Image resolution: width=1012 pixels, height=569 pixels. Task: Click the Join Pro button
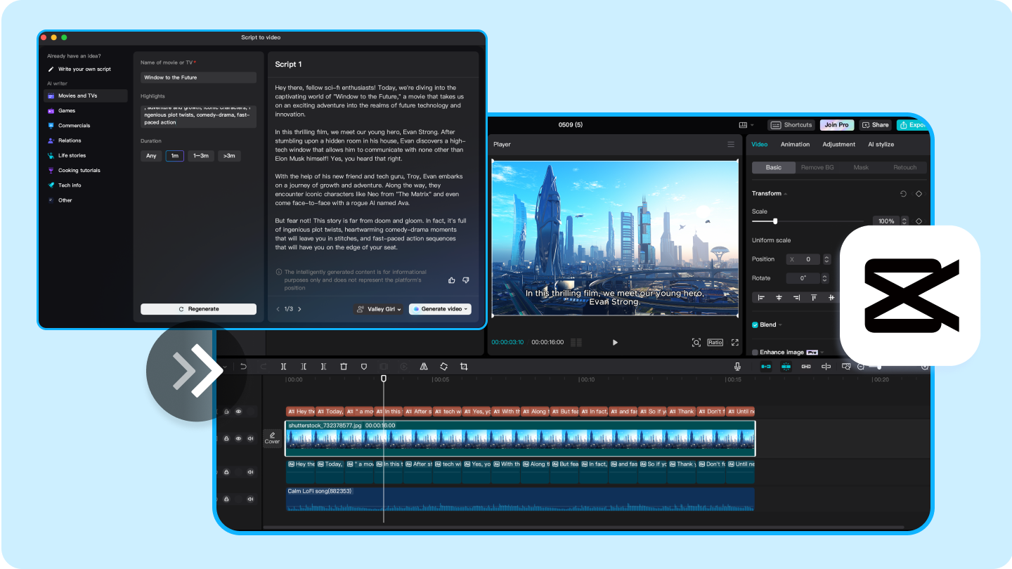pos(836,124)
